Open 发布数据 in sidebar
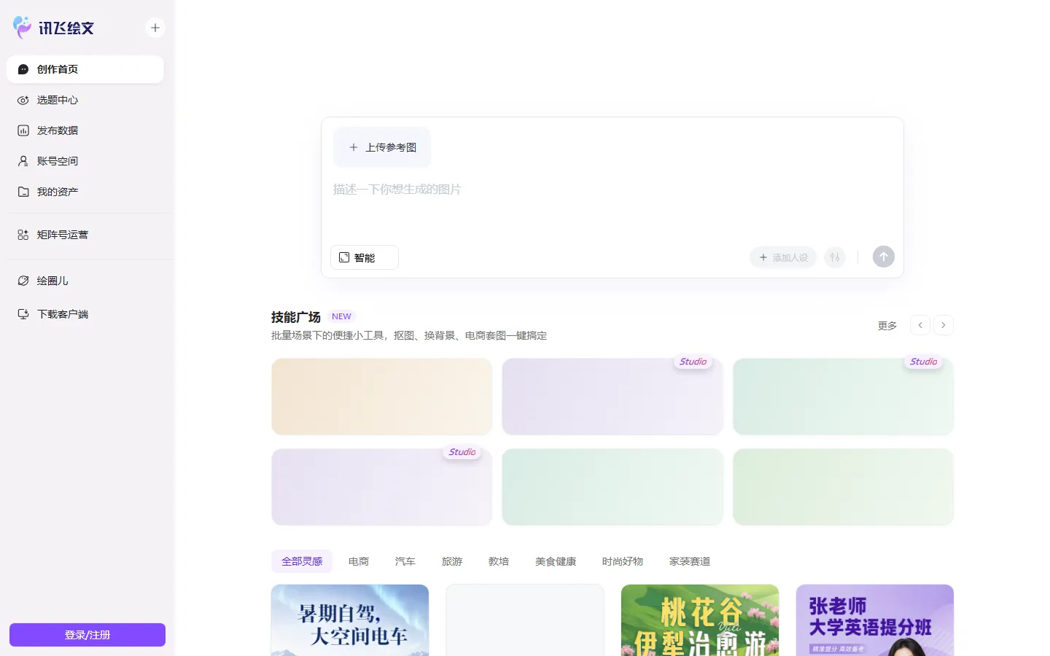The height and width of the screenshot is (656, 1050). coord(85,130)
